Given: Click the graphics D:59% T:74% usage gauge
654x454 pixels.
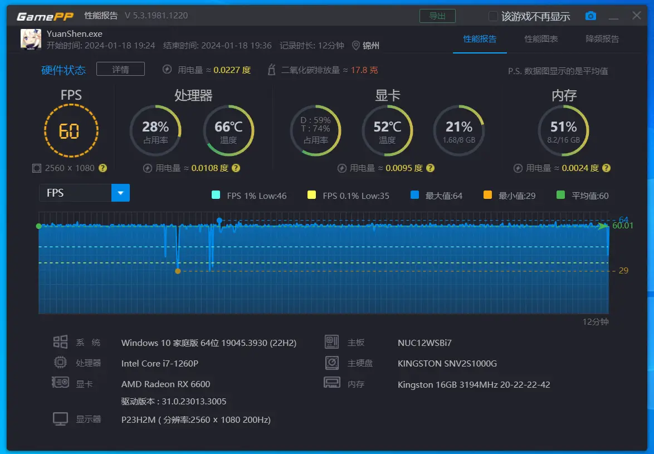Looking at the screenshot, I should pos(316,130).
